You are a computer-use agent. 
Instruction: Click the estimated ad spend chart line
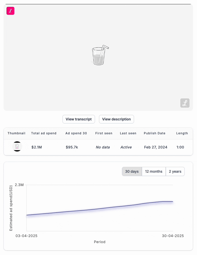pyautogui.click(x=101, y=208)
